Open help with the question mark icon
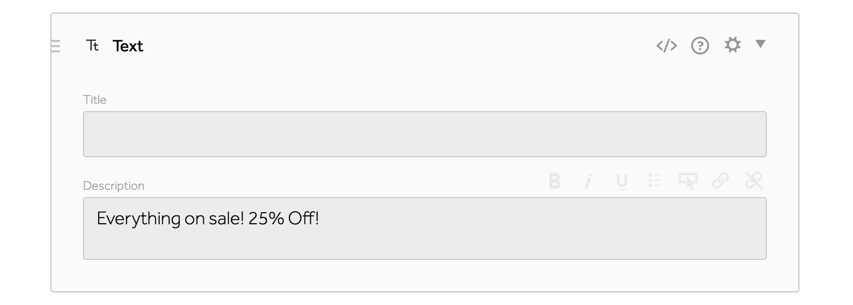This screenshot has height=305, width=853. pos(700,46)
